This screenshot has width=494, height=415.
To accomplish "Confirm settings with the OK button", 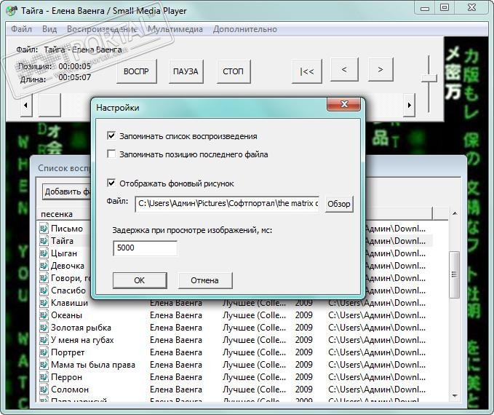I will click(x=140, y=280).
